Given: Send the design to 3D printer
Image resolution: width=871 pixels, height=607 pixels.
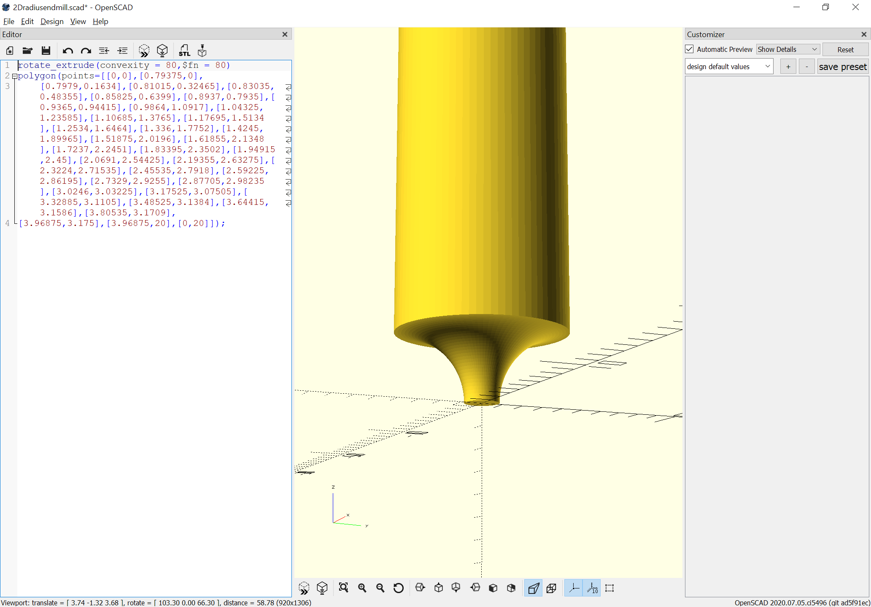Looking at the screenshot, I should tap(202, 51).
